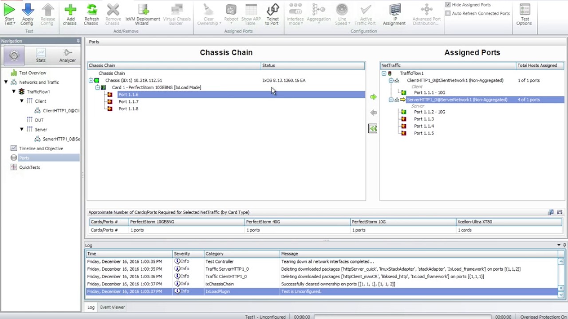568x319 pixels.
Task: Collapse ClientHTTP1_0@ClientNetwork1 in Assigned Ports
Action: coord(391,81)
